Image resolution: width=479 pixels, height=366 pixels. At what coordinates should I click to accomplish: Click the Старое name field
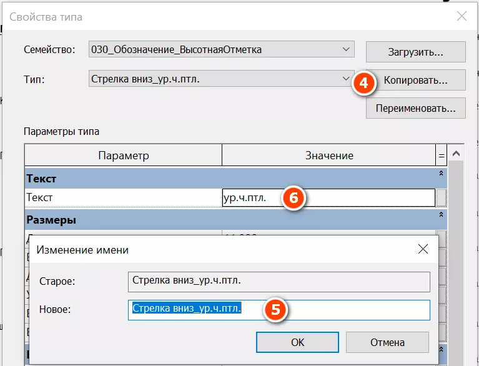(x=279, y=281)
